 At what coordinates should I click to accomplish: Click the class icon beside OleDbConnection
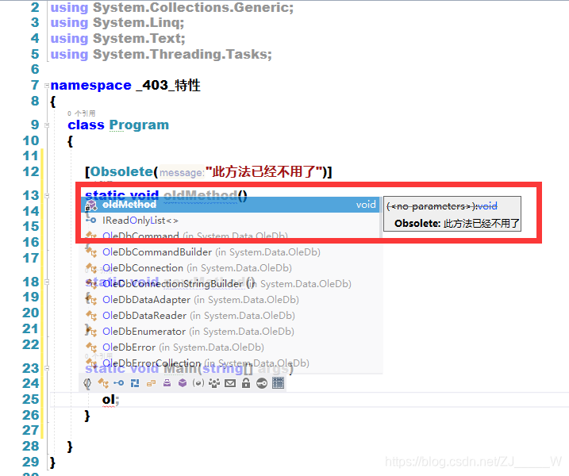coord(91,268)
